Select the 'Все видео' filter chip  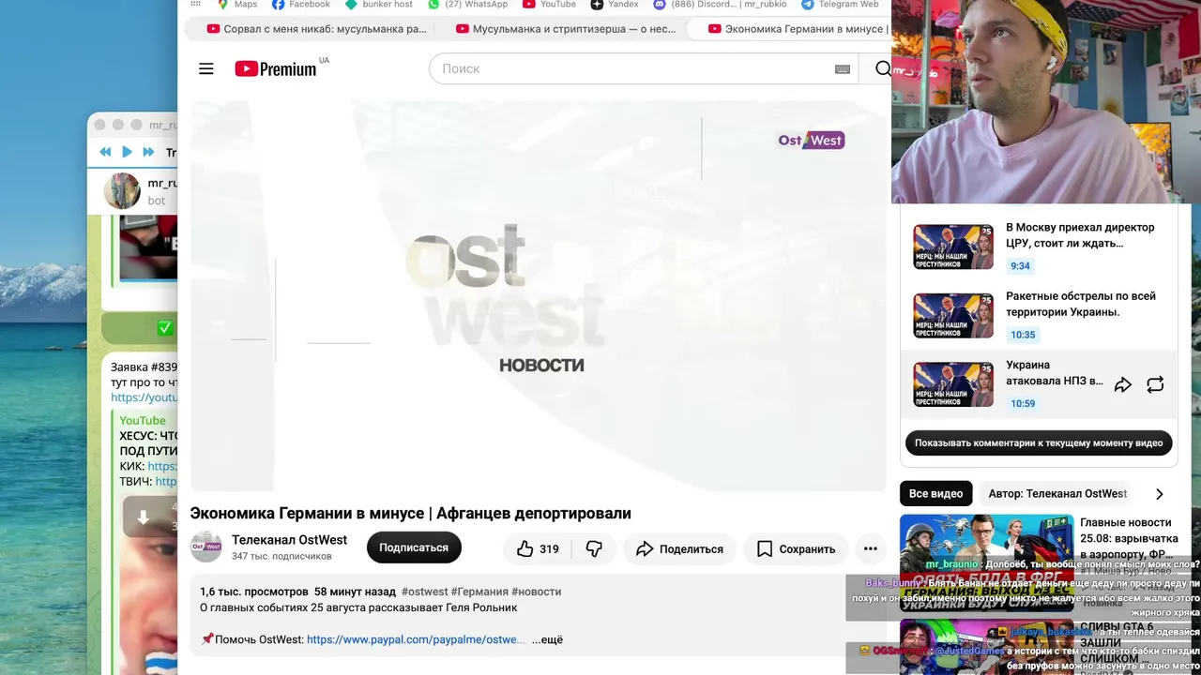pos(935,494)
